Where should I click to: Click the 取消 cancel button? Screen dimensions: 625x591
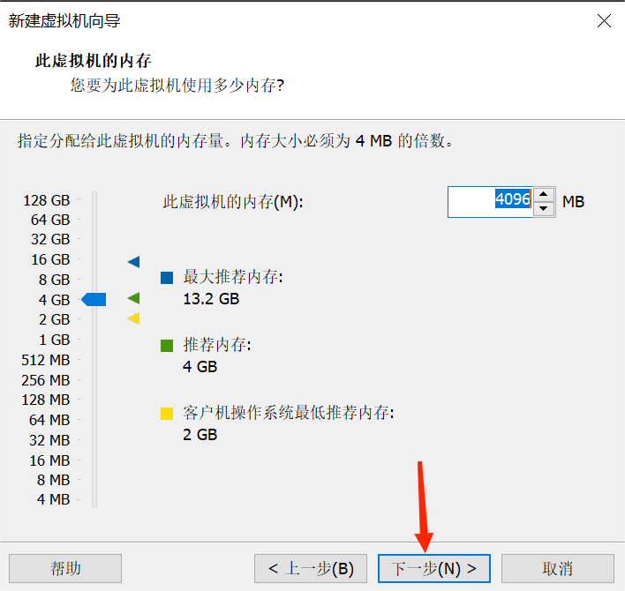tap(558, 568)
